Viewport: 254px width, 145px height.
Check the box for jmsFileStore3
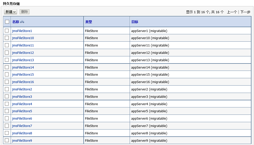(7, 96)
